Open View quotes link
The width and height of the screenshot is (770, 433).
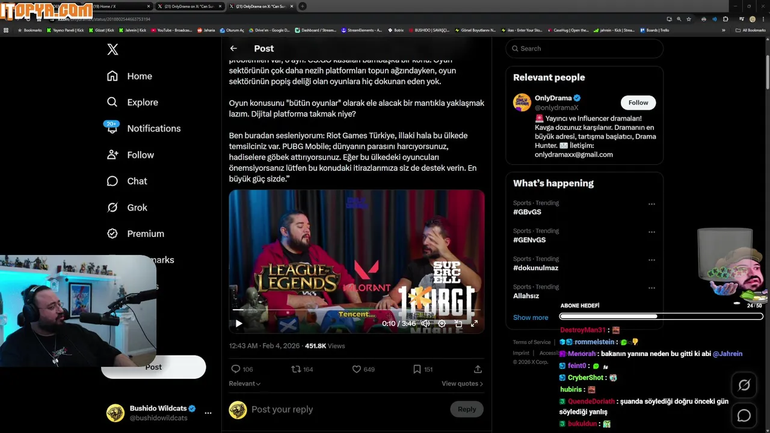[462, 384]
